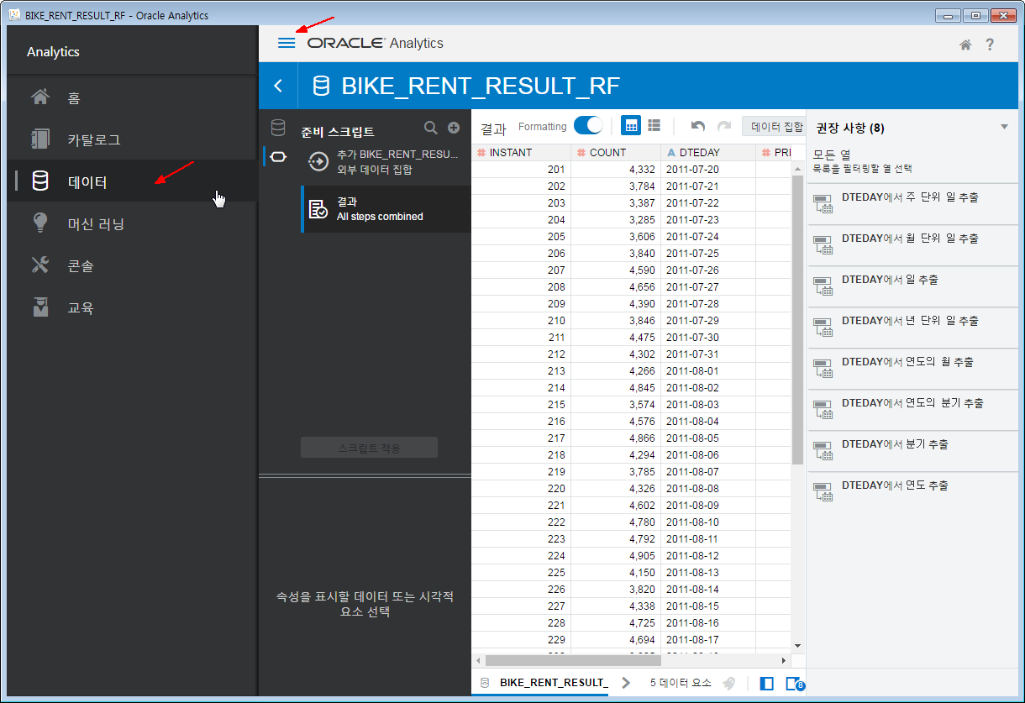Select the INSTANT column header
1025x703 pixels.
tap(521, 153)
